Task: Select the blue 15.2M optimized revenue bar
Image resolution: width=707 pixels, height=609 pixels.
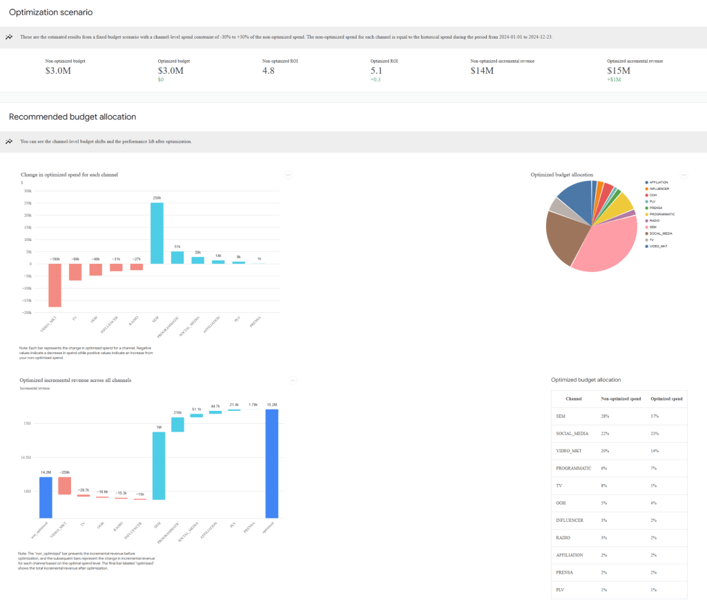Action: tap(271, 463)
